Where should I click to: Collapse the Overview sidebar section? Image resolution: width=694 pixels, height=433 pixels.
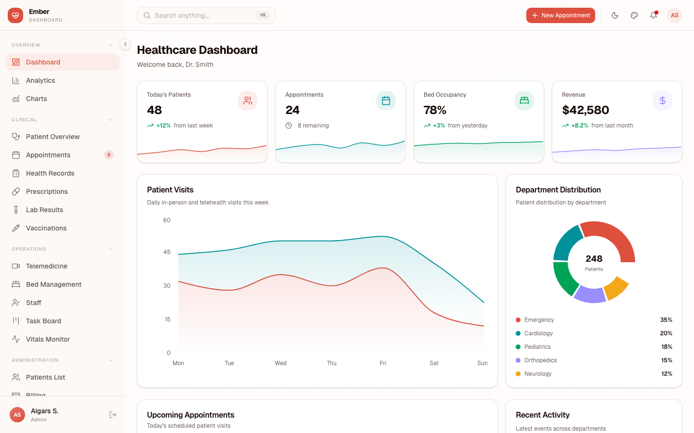pyautogui.click(x=111, y=44)
